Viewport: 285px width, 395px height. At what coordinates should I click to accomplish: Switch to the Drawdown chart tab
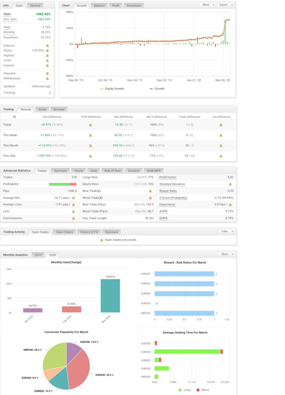pyautogui.click(x=134, y=6)
